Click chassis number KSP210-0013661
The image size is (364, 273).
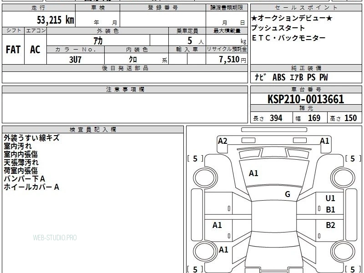[x=306, y=99]
